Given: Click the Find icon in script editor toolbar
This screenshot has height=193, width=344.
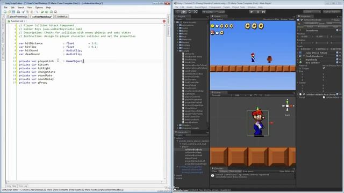Looking at the screenshot, I should [x=52, y=12].
